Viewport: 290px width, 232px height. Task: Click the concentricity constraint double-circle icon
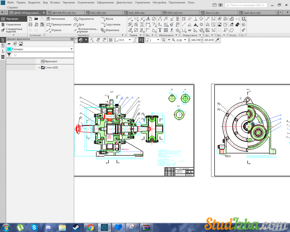point(202,24)
